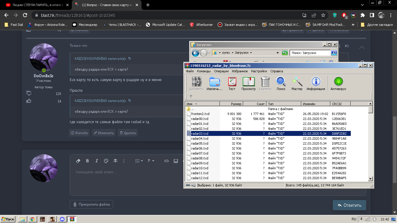397x223 pixels.
Task: Click the Поиск search icon in WinRAR
Action: pos(281,83)
